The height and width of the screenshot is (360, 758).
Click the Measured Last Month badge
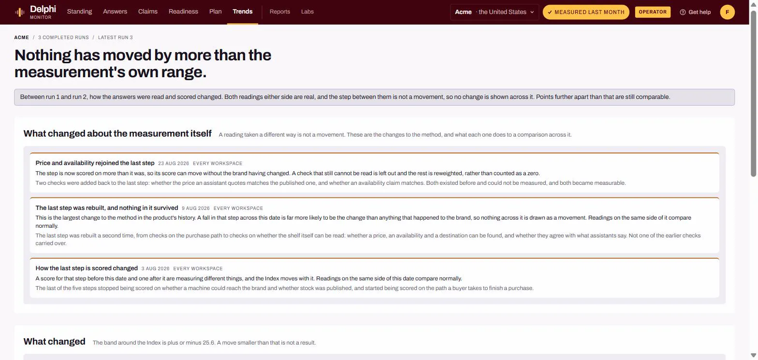coord(586,12)
